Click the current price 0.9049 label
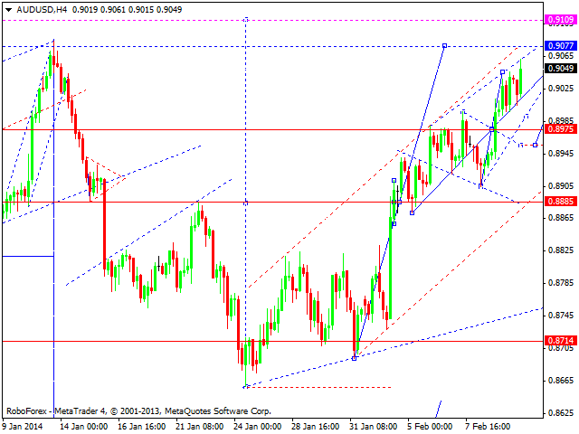 561,68
